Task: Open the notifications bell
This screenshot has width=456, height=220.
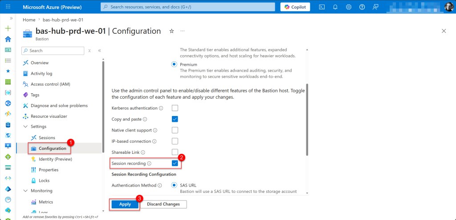Action: click(335, 7)
